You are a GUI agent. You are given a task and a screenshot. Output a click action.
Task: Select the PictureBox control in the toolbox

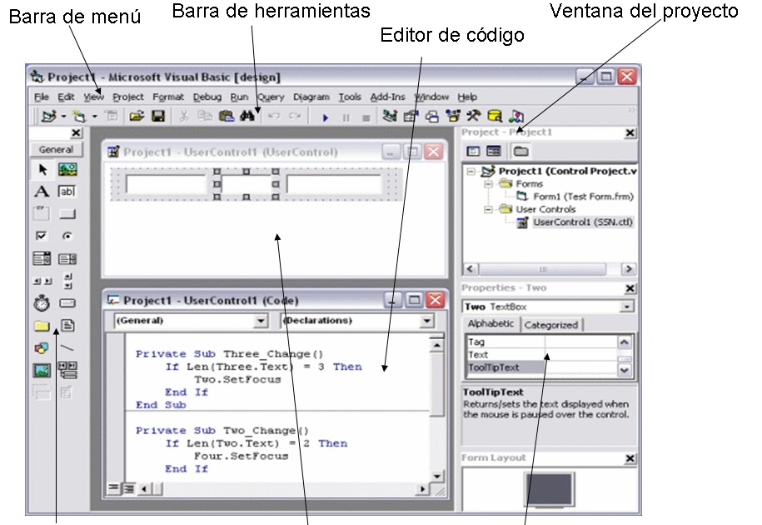(67, 170)
